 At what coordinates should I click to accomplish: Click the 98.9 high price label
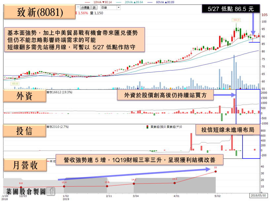pos(236,20)
